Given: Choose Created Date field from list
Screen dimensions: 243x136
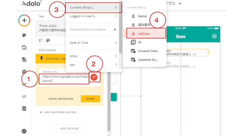Looking at the screenshot, I should (x=145, y=51).
